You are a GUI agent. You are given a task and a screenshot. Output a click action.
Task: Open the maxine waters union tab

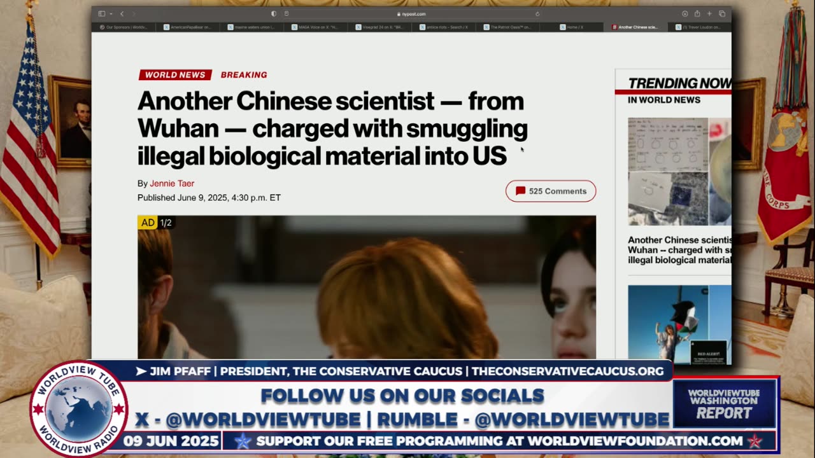(252, 27)
